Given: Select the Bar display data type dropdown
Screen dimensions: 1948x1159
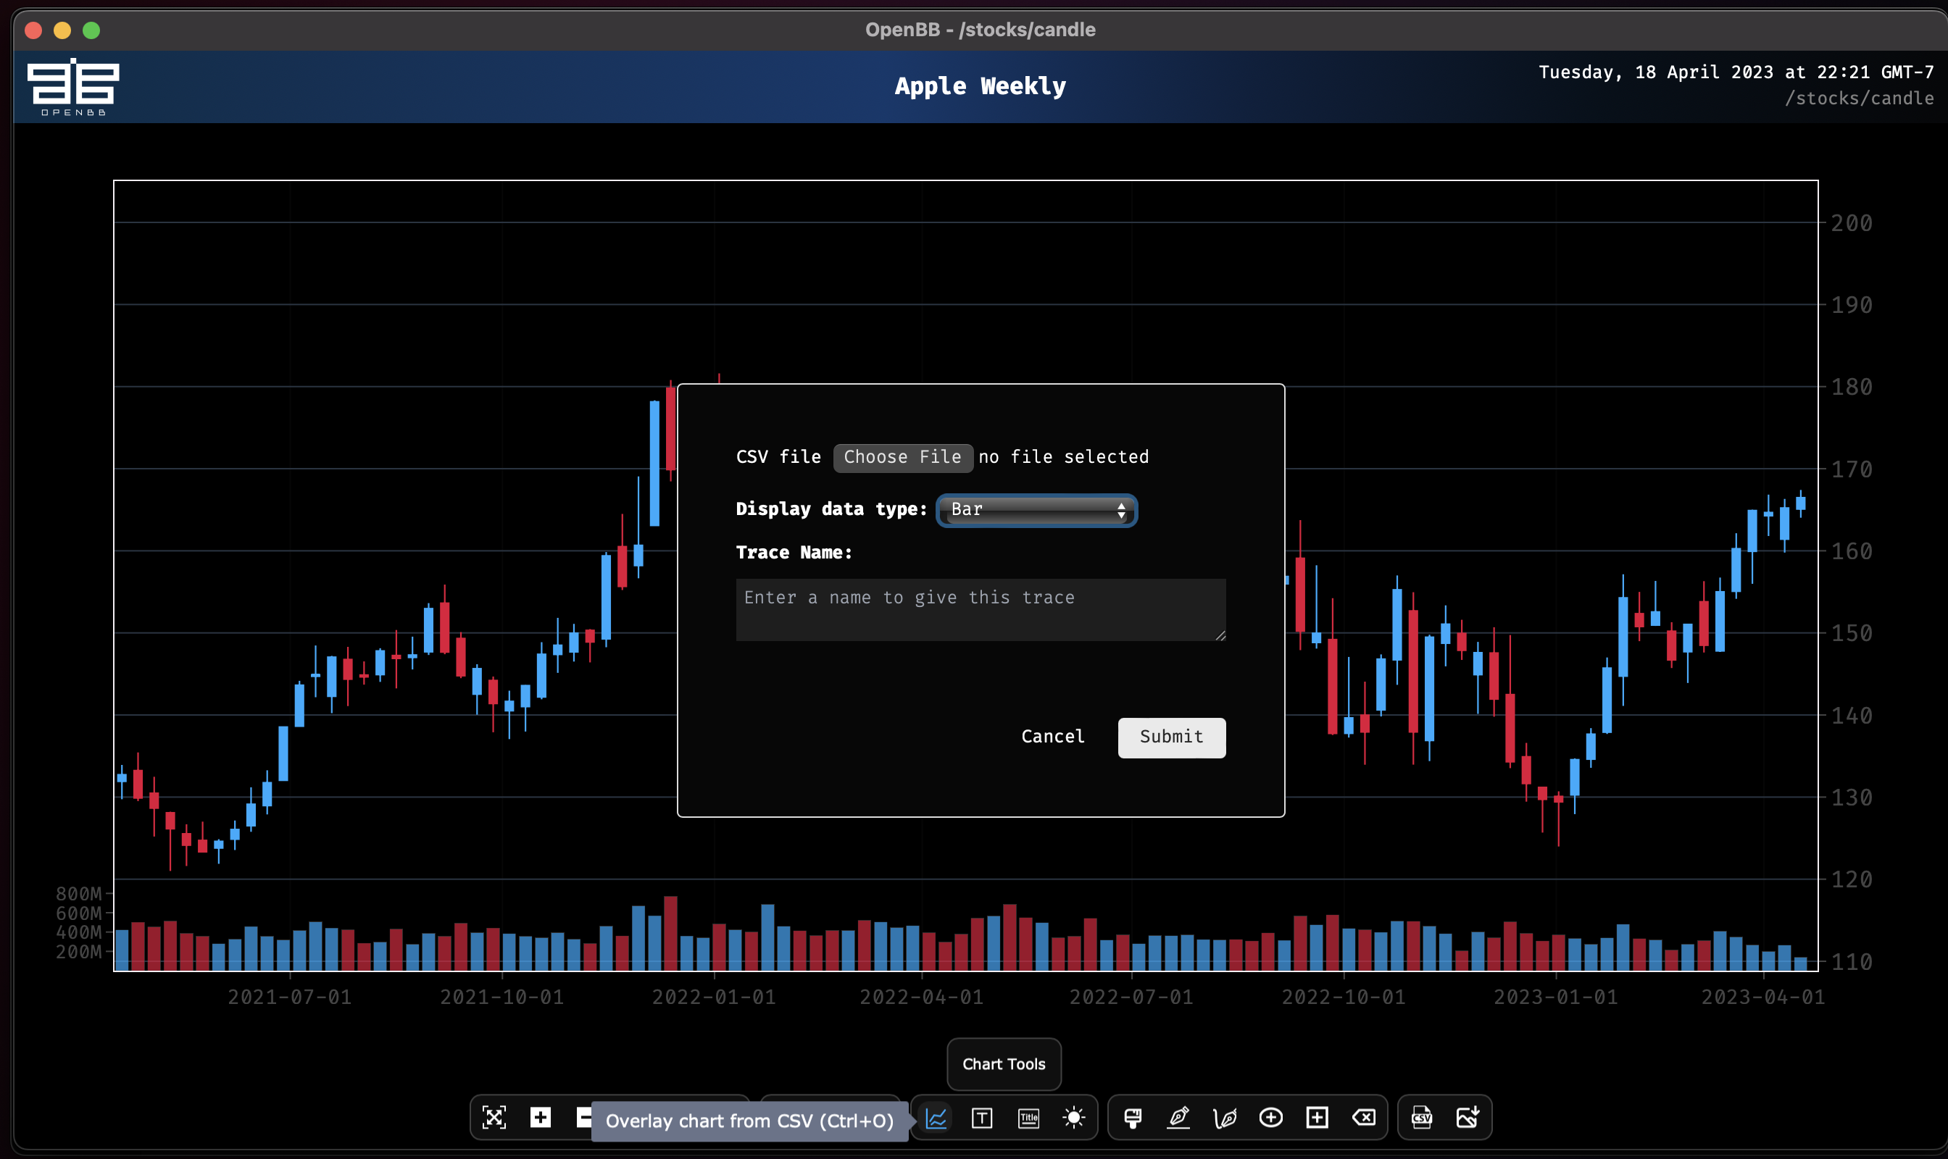Looking at the screenshot, I should 1036,509.
